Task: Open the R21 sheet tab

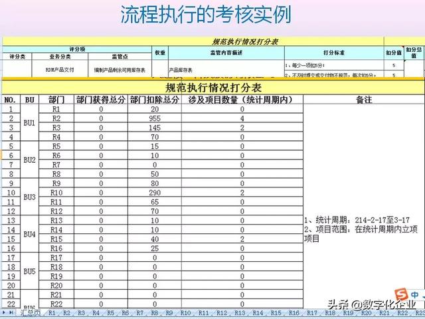Action: pos(384,313)
